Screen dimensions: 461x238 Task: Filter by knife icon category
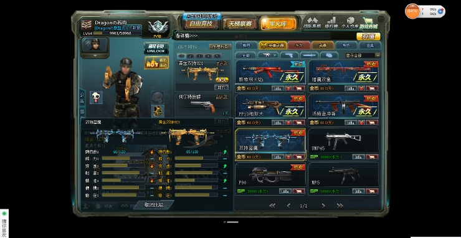pyautogui.click(x=309, y=55)
